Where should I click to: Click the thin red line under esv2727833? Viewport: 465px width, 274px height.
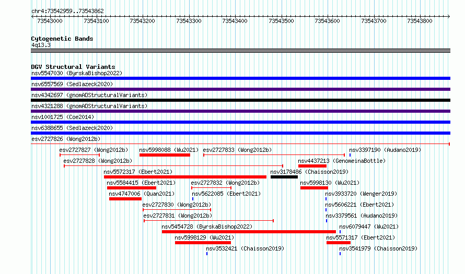pyautogui.click(x=274, y=155)
